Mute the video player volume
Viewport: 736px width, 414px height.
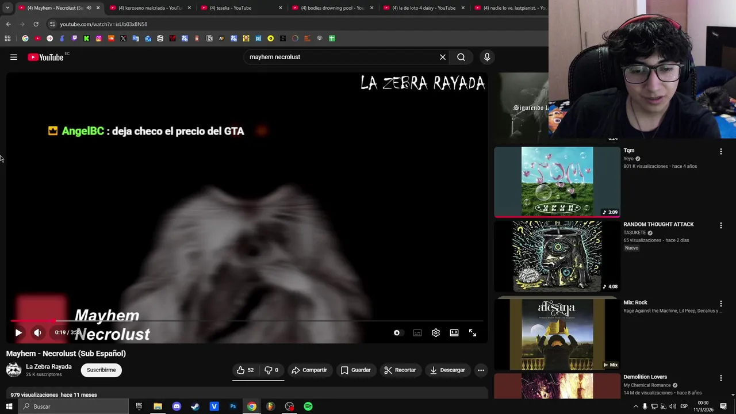click(x=37, y=332)
